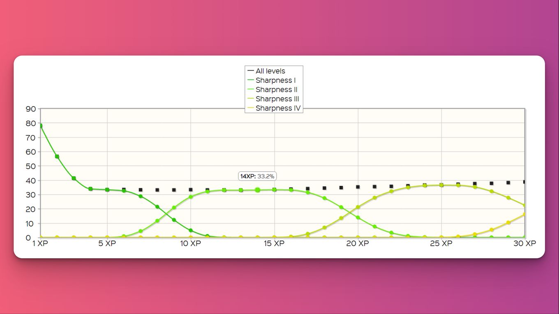Click the Sharpness III point at 30 XP
This screenshot has width=559, height=314.
[x=525, y=205]
